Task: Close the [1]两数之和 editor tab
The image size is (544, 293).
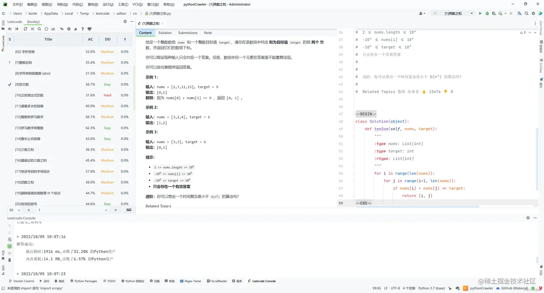Action: (162, 23)
